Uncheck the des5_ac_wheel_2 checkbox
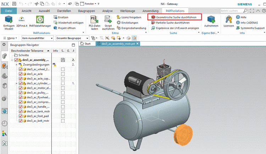Image resolution: width=266 pixels, height=154 pixels. pos(21,69)
